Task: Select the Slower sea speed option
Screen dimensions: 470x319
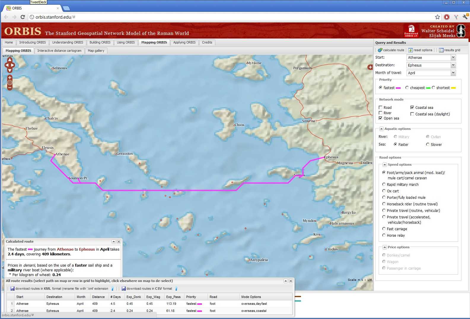Action: (x=428, y=144)
